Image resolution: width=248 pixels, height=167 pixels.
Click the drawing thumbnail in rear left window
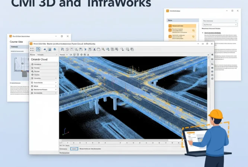click(x=20, y=67)
